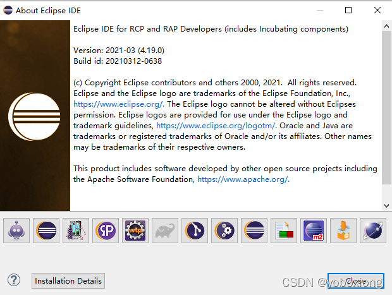Click the grey Gradle elephant feature icon

165,231
